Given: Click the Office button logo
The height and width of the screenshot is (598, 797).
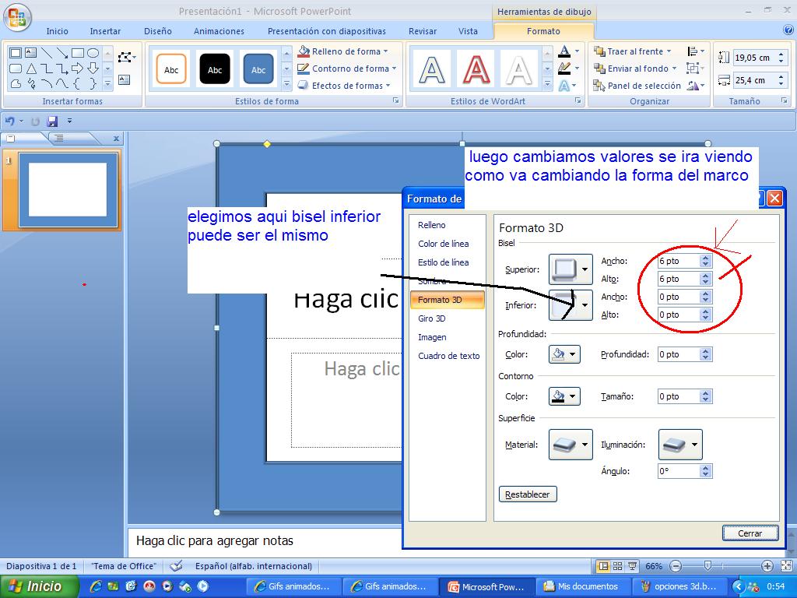Looking at the screenshot, I should 17,17.
